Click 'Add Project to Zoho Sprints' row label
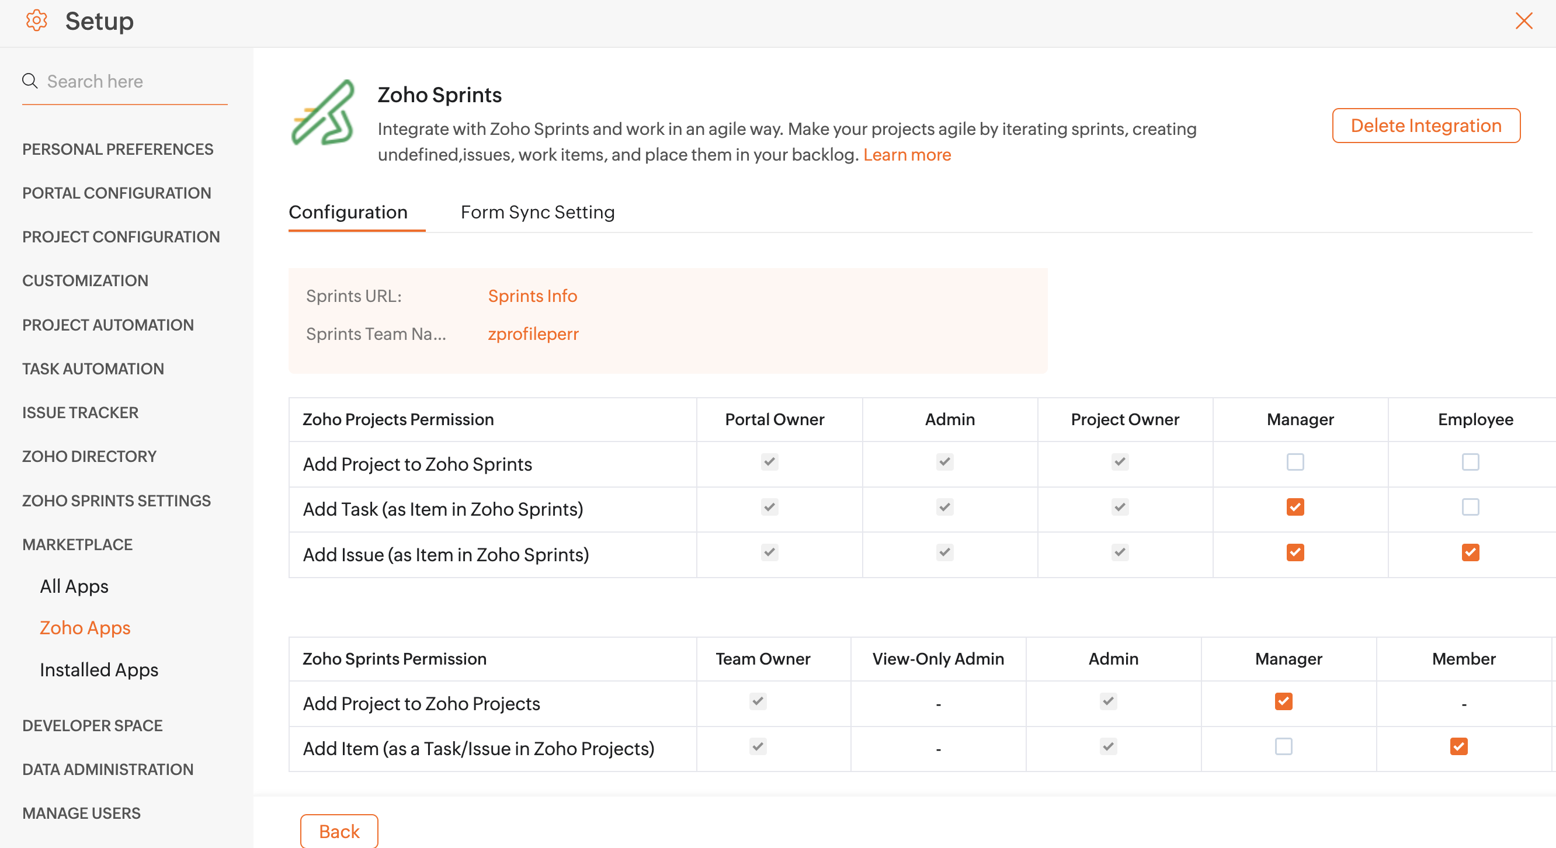Screen dimensions: 1556x848 pyautogui.click(x=418, y=464)
